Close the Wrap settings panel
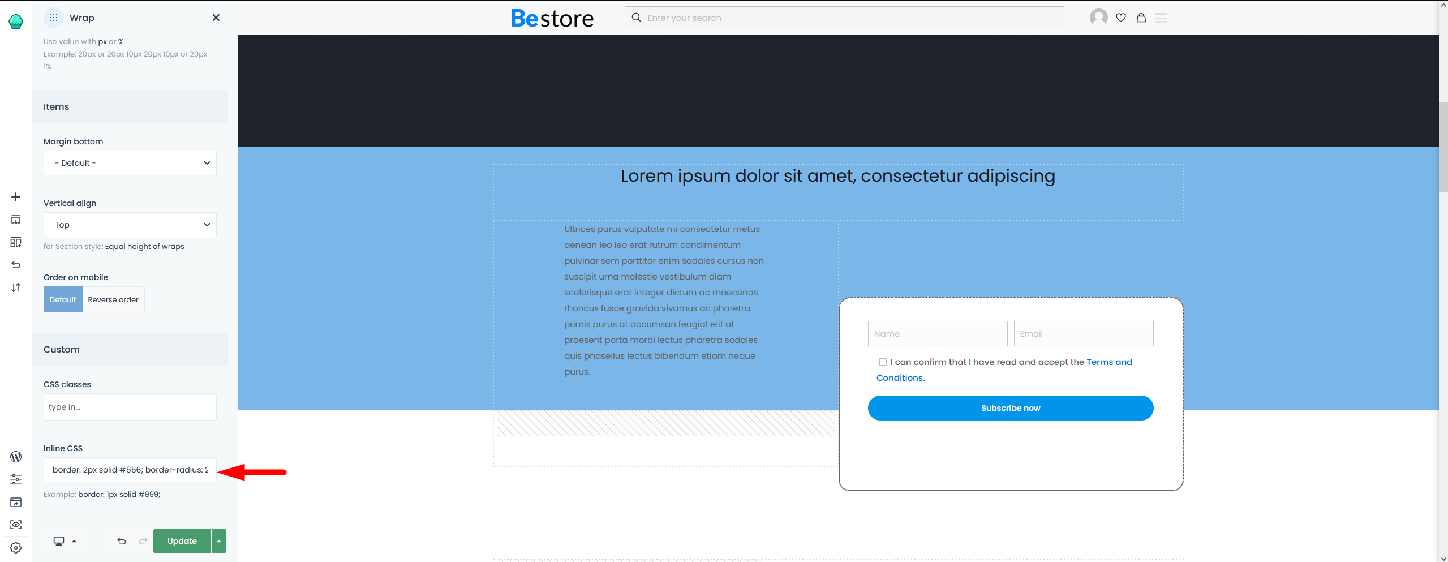1448x562 pixels. click(x=216, y=18)
